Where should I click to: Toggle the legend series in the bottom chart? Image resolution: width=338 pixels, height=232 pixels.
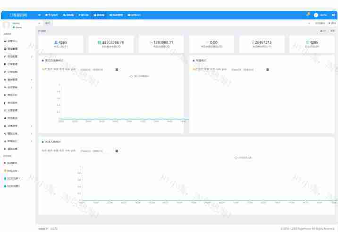tap(243, 158)
